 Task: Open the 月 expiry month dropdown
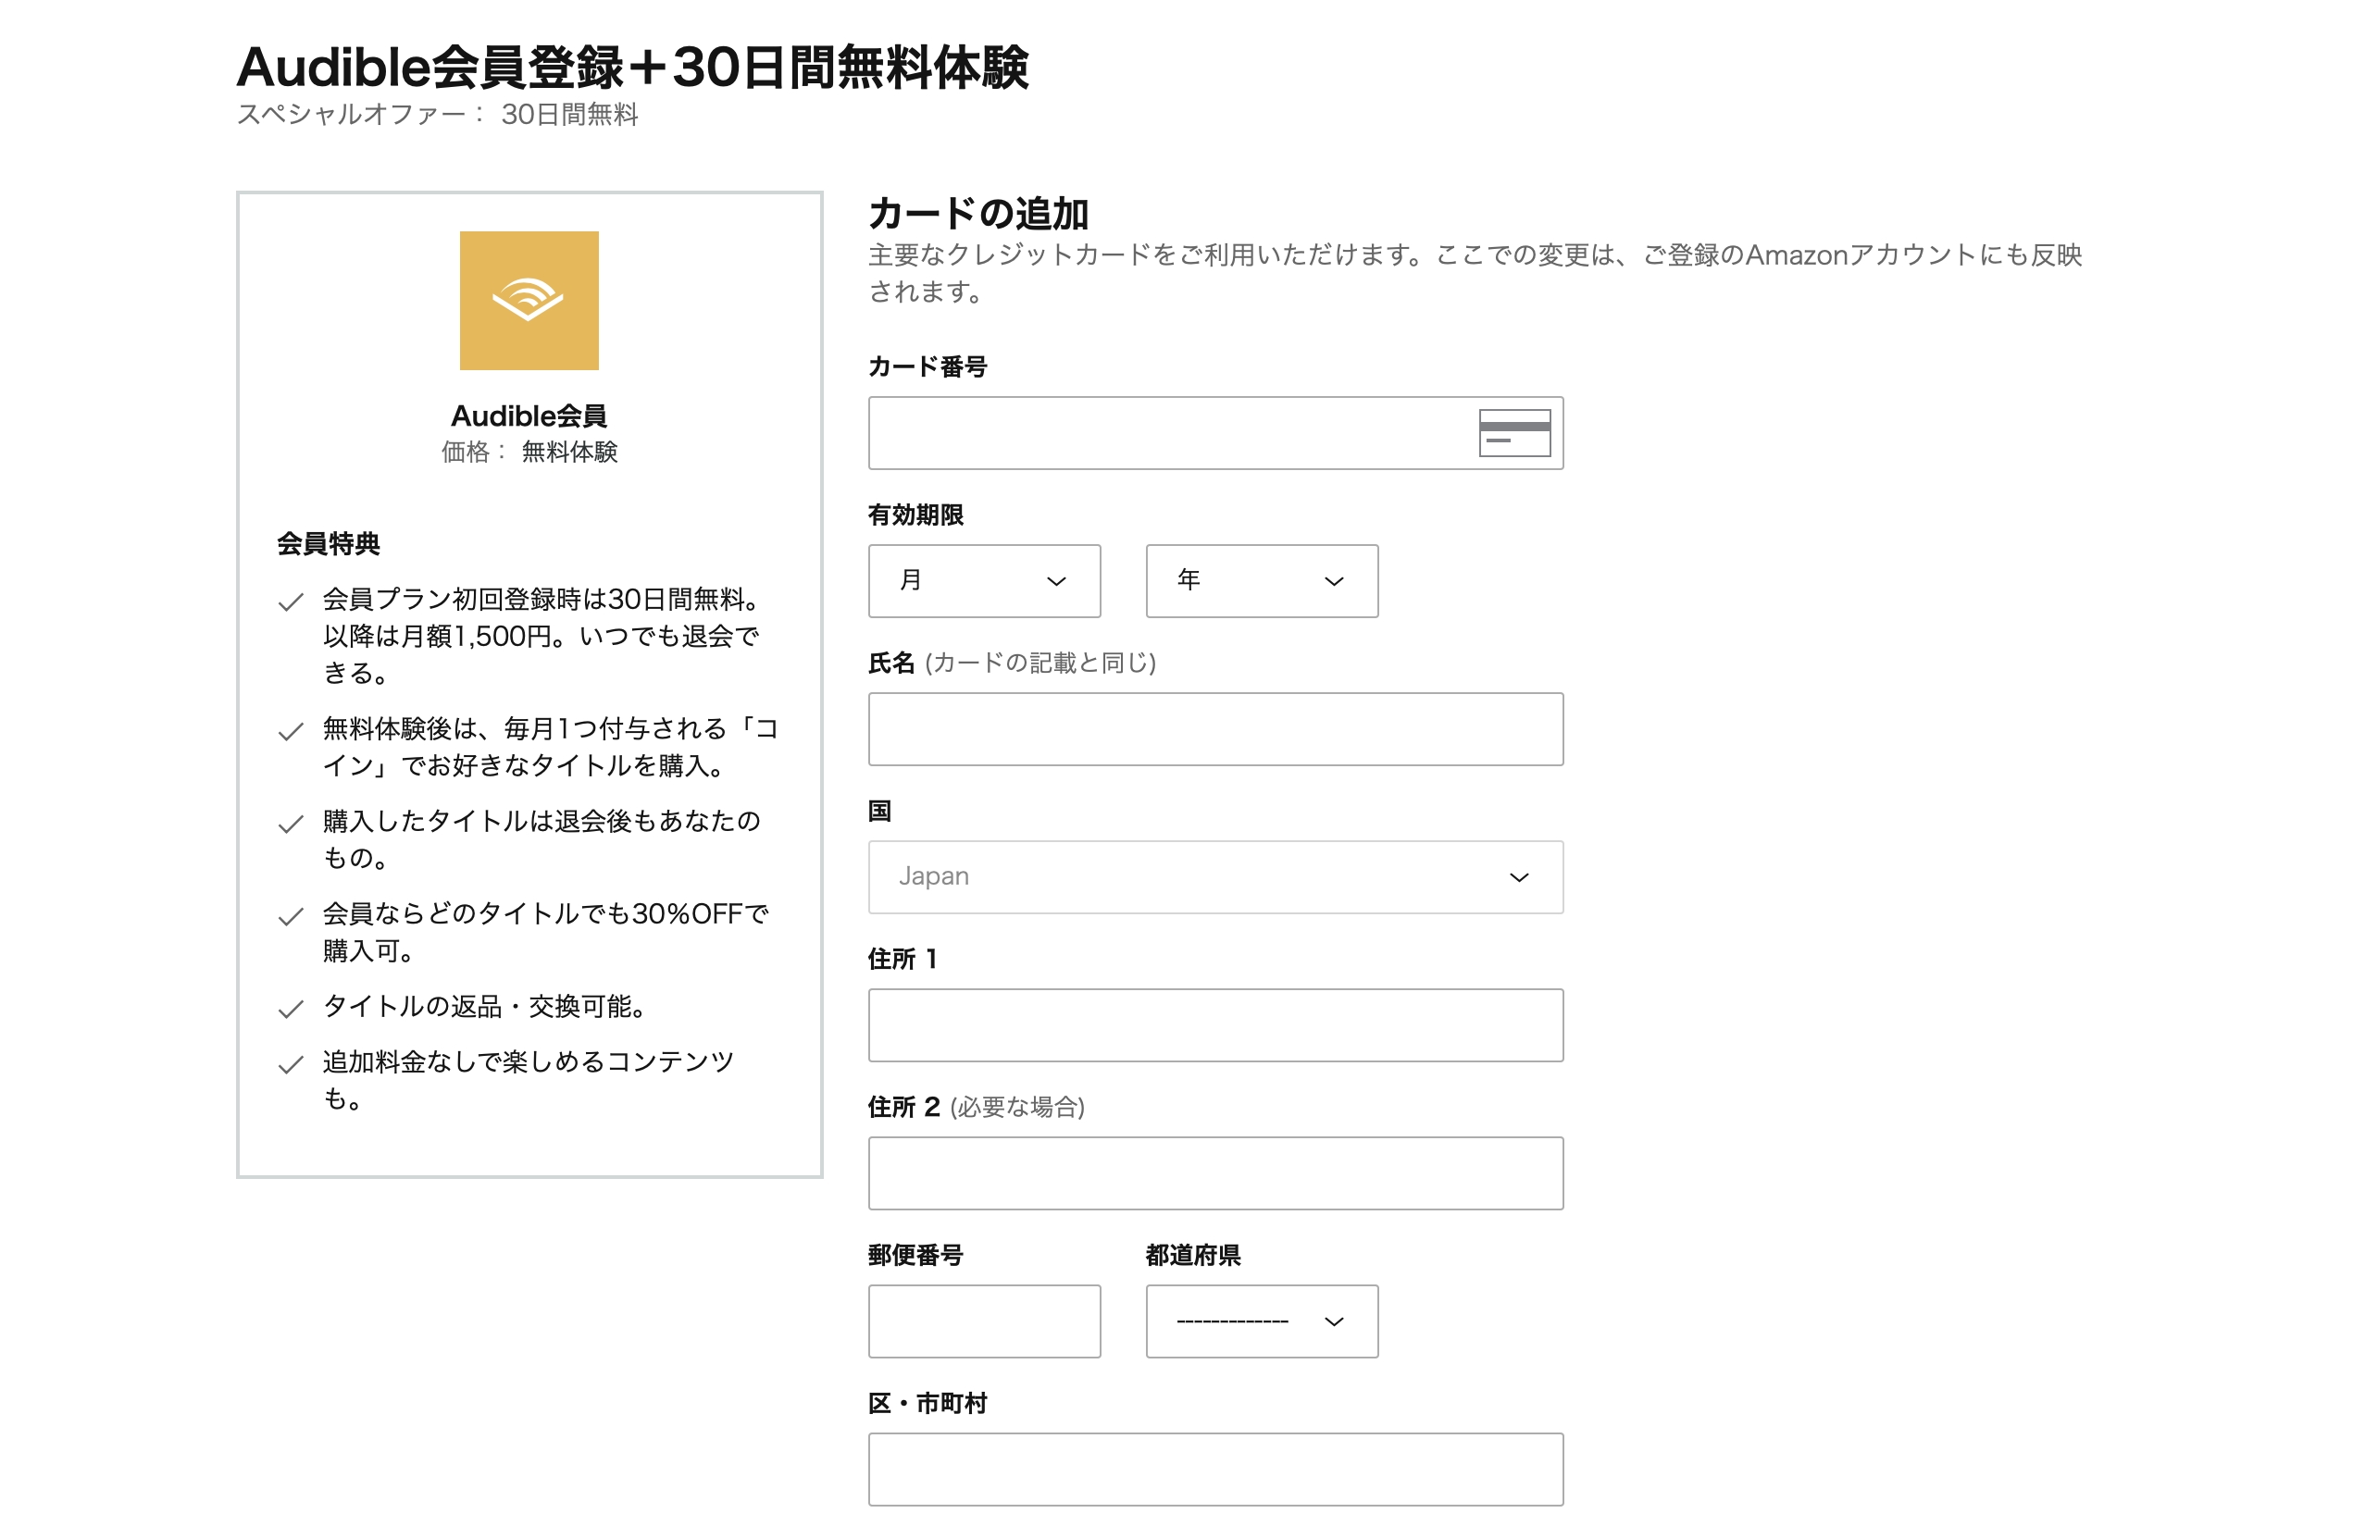point(984,581)
